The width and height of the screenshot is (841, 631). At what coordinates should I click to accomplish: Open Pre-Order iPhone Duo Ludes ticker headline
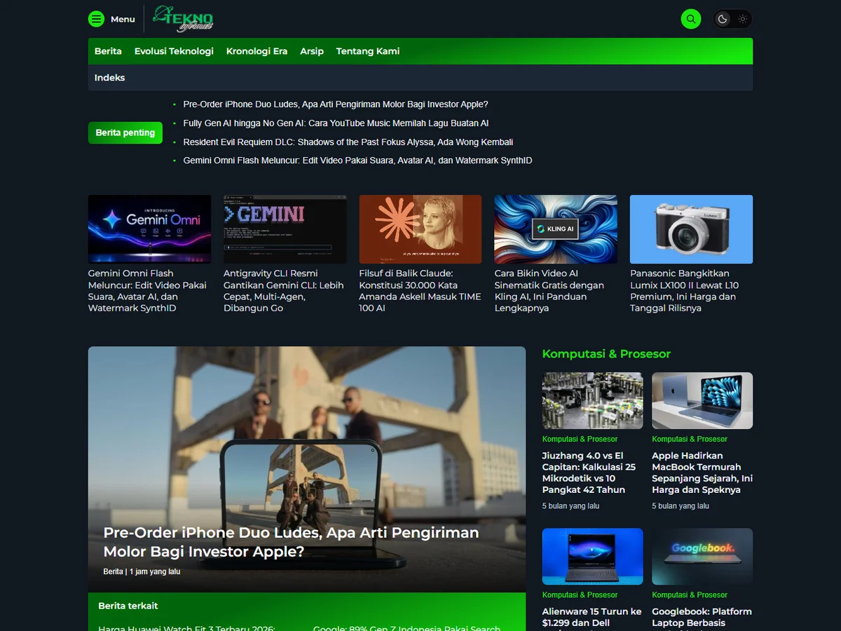point(336,104)
